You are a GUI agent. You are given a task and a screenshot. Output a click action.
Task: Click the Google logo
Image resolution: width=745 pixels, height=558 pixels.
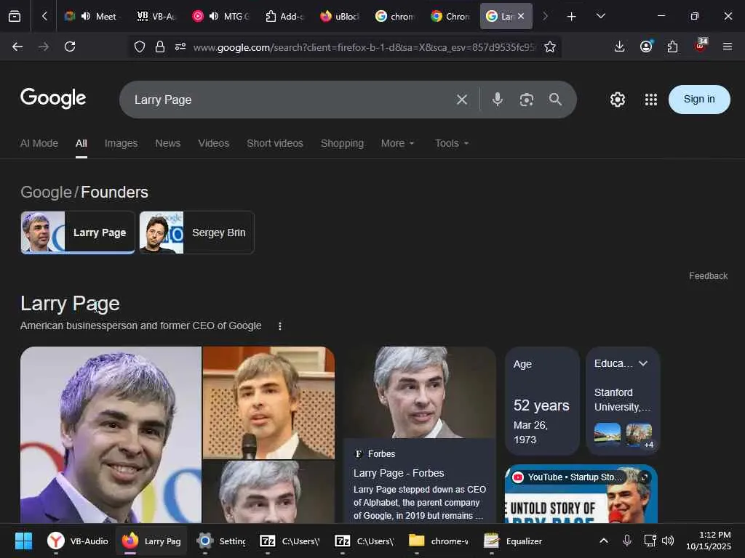tap(53, 98)
